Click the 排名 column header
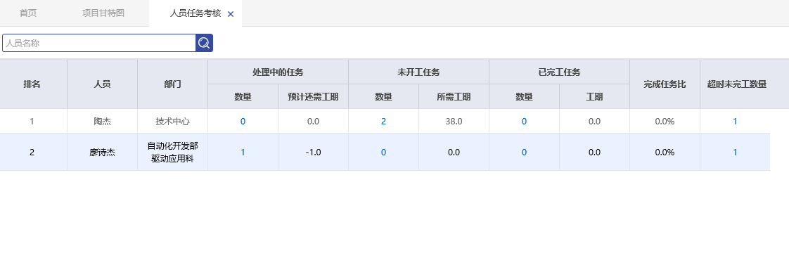This screenshot has height=253, width=789. [33, 84]
